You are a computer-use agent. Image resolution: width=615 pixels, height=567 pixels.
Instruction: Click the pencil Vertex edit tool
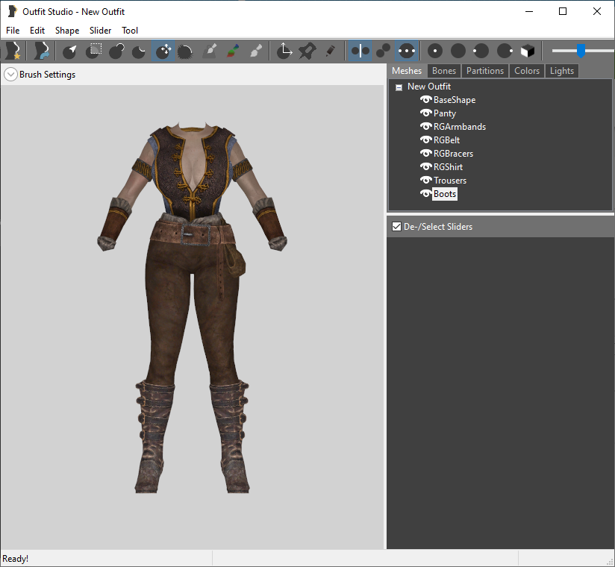coord(330,51)
